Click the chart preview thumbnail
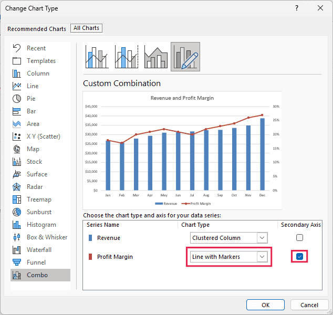This screenshot has width=333, height=315. 182,151
